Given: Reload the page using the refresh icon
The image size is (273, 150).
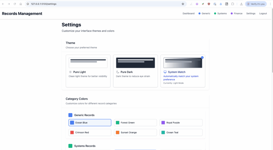Looking at the screenshot, I should (x=15, y=4).
